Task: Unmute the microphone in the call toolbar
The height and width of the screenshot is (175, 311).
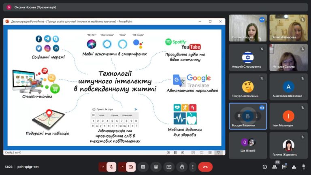Action: 111,167
